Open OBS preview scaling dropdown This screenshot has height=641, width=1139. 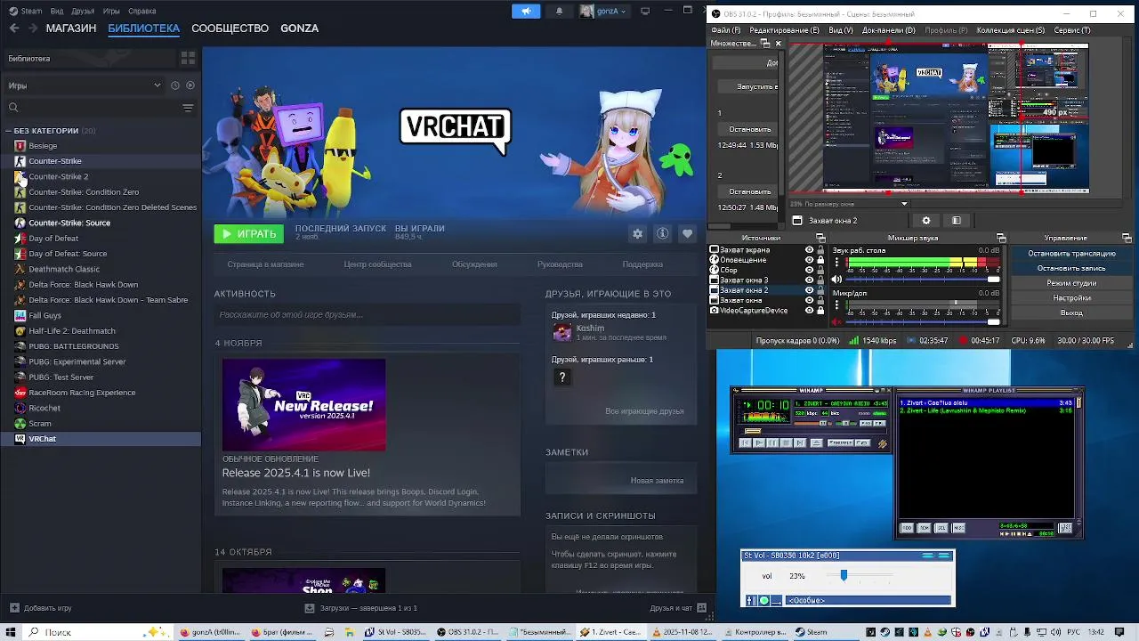[850, 204]
